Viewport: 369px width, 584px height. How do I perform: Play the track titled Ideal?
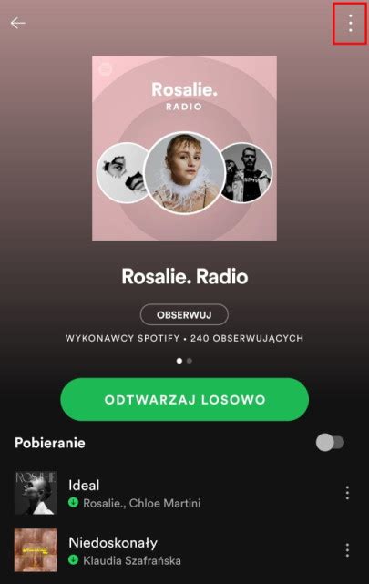coord(84,486)
